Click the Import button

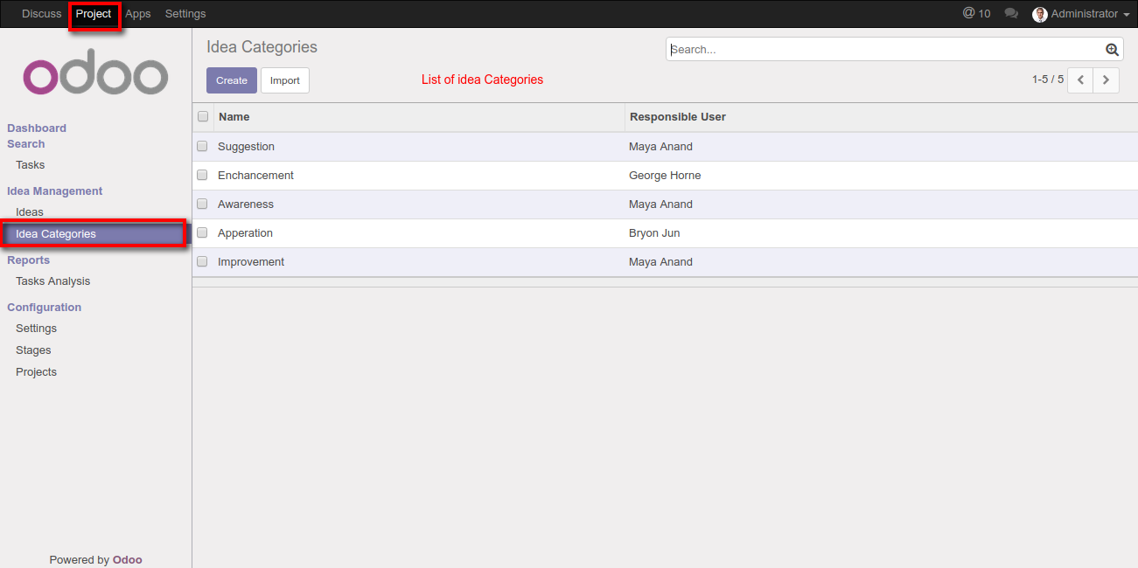click(285, 80)
